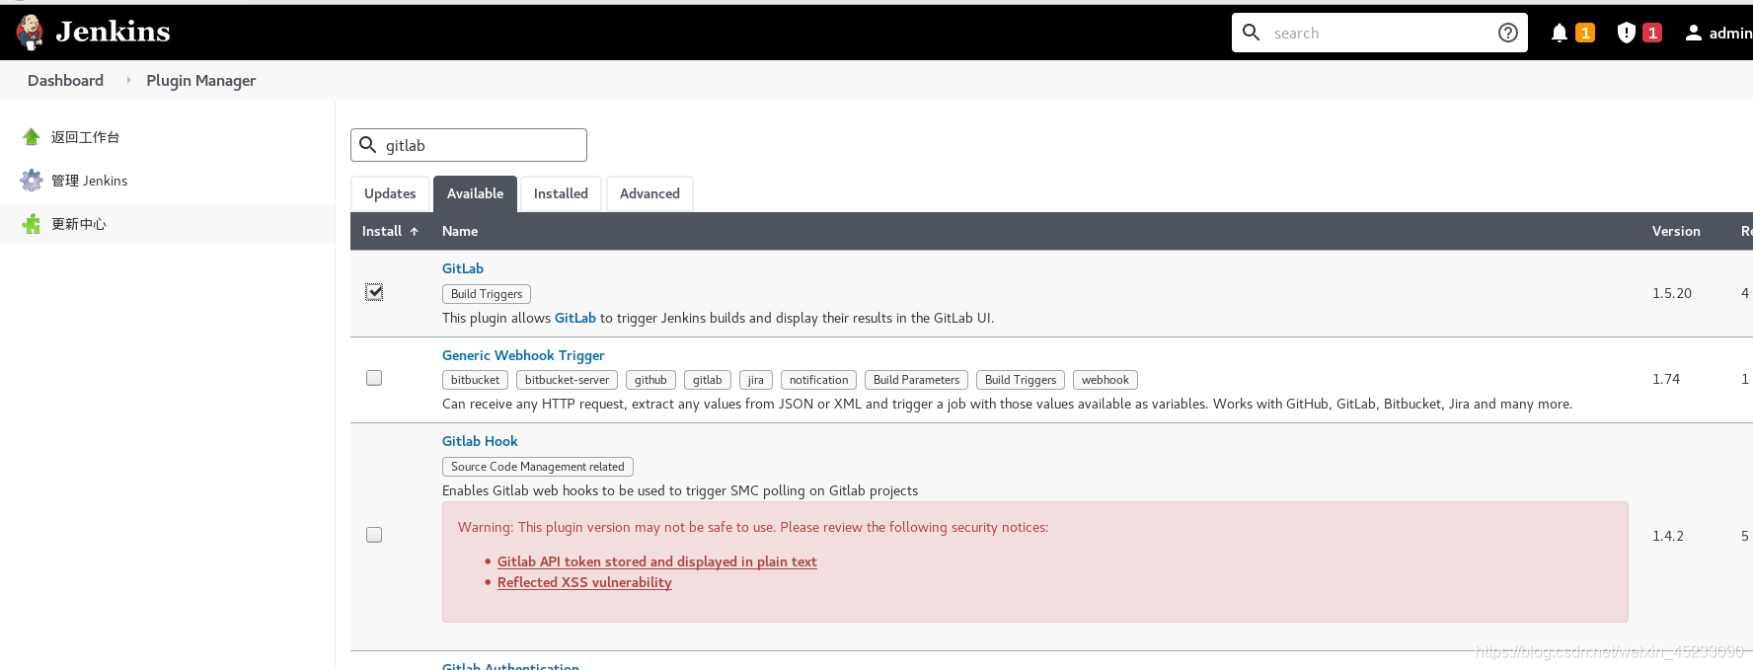Viewport: 1753px width, 670px height.
Task: Switch to the Installed tab
Action: click(x=561, y=193)
